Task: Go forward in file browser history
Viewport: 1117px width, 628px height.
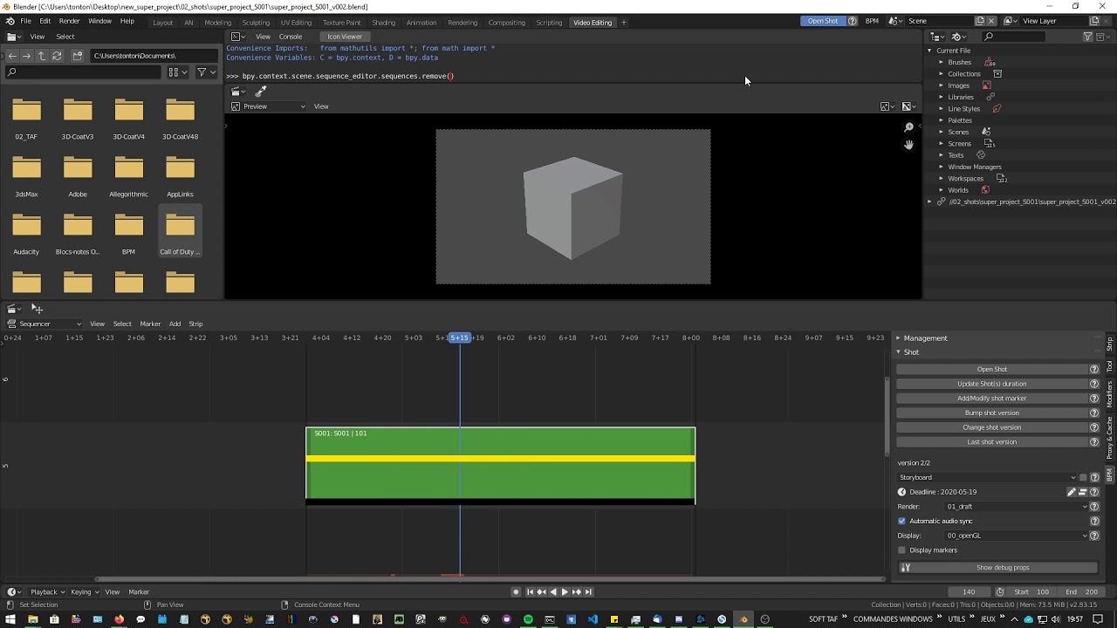Action: pyautogui.click(x=27, y=56)
